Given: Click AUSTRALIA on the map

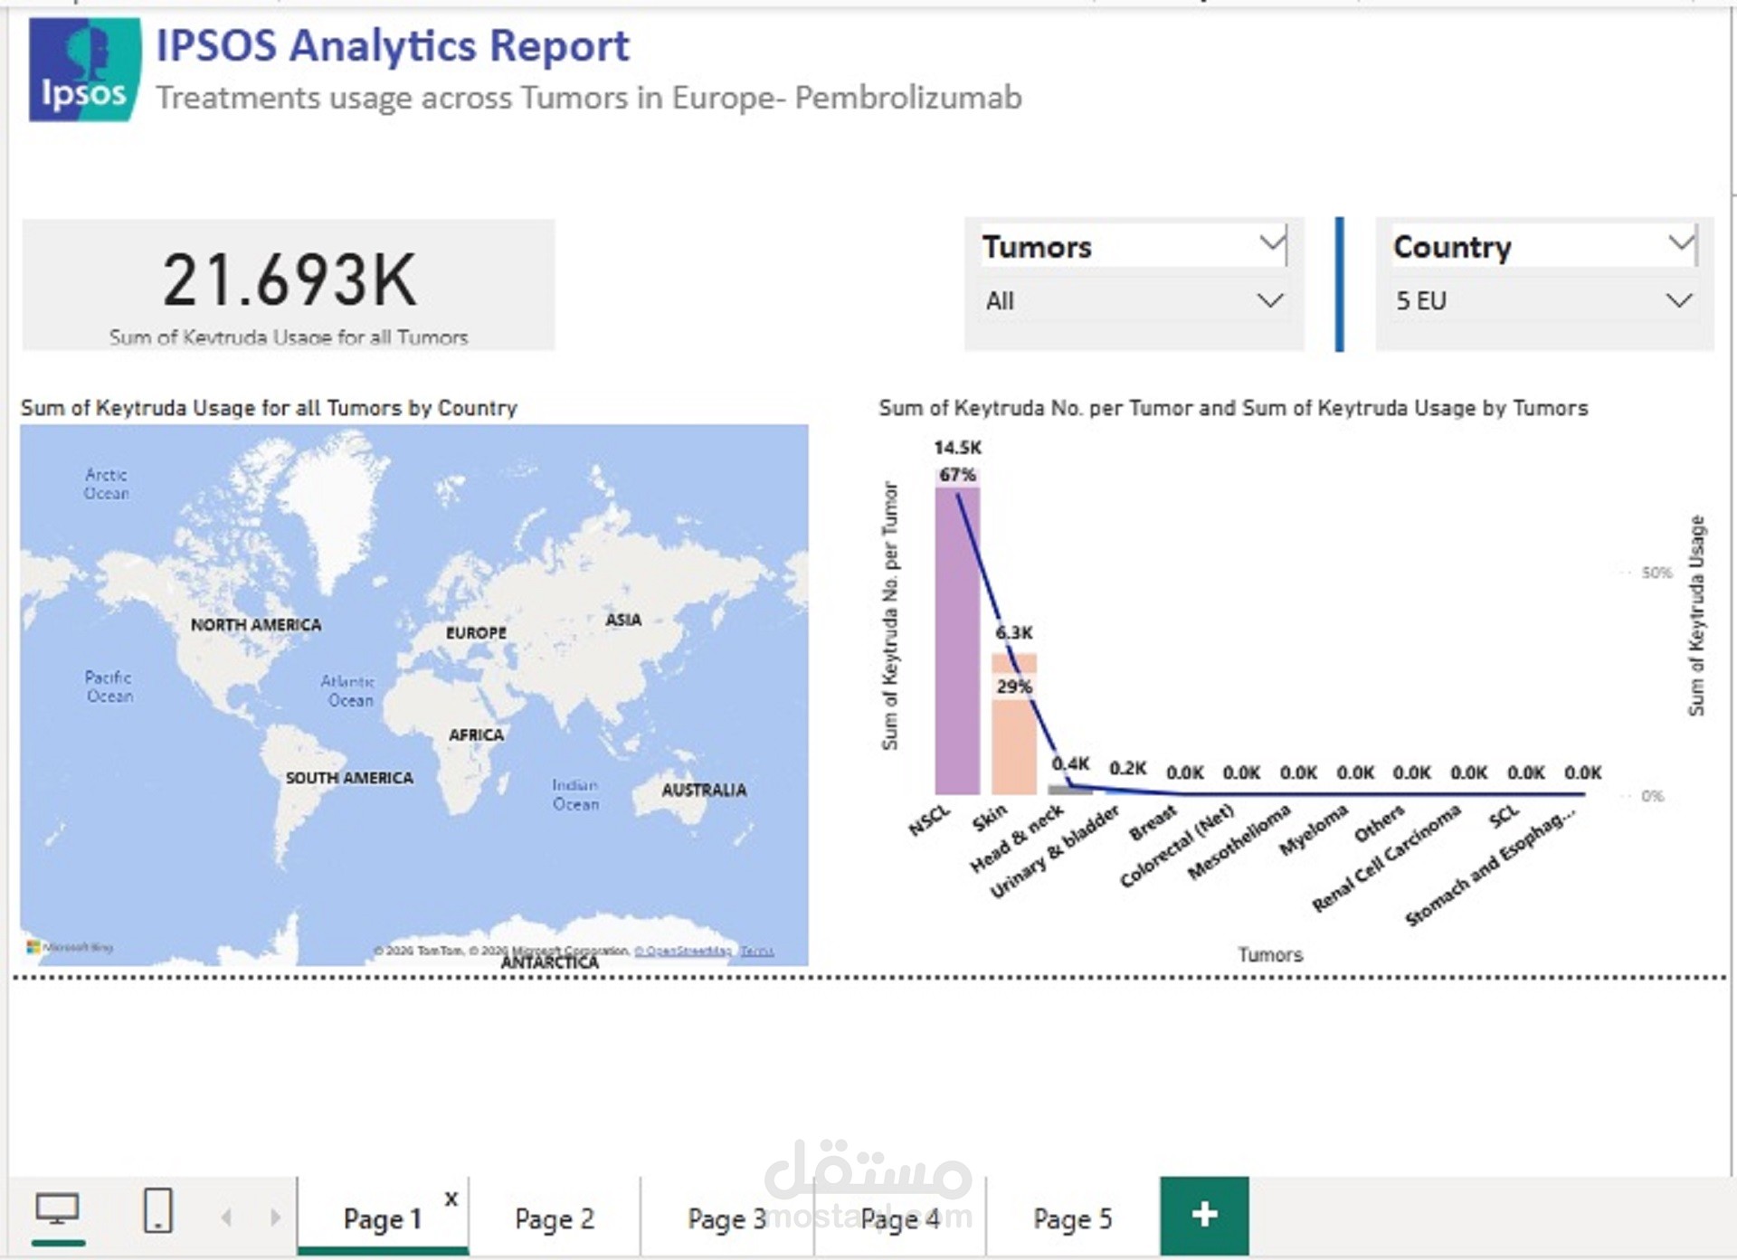Looking at the screenshot, I should (704, 790).
